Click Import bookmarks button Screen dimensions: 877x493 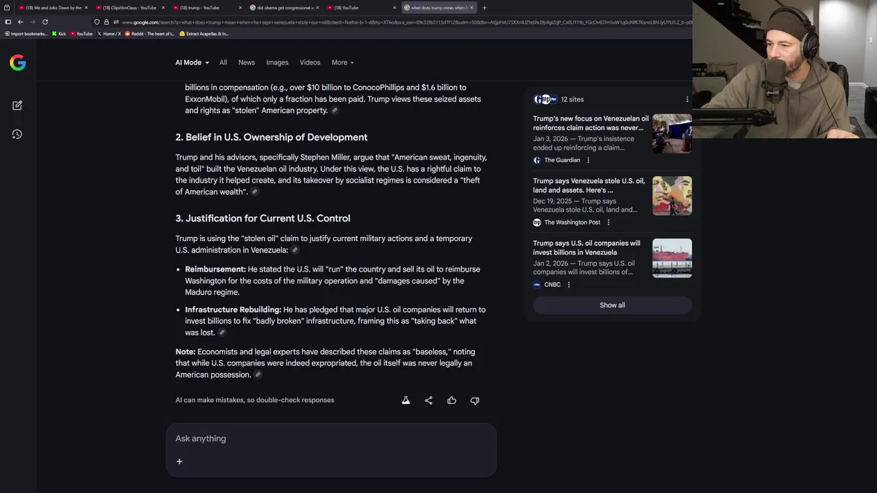[x=26, y=34]
